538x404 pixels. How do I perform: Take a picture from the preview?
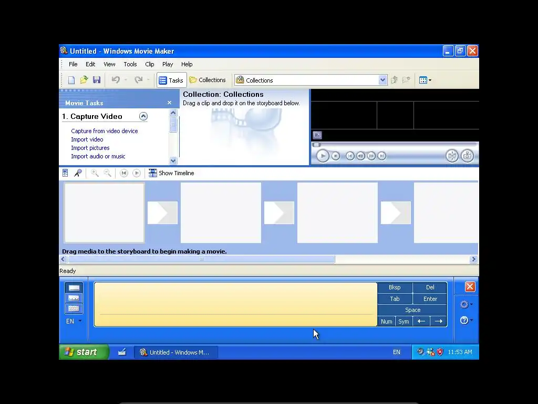[467, 156]
